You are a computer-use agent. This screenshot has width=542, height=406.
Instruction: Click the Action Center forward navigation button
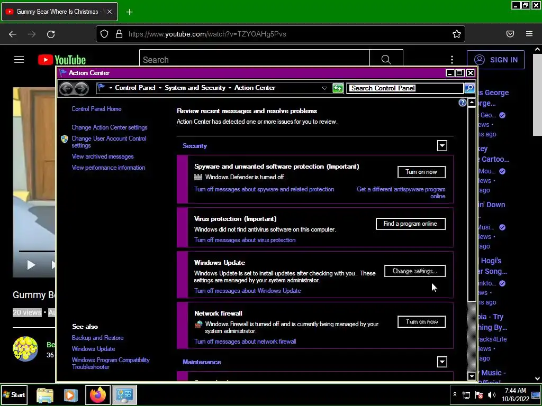81,88
